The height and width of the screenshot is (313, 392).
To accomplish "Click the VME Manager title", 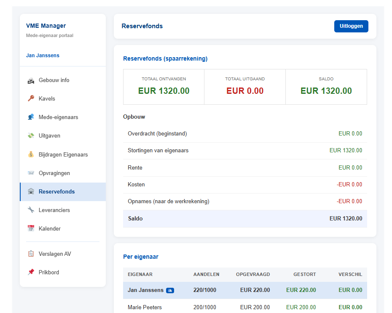I will click(46, 26).
